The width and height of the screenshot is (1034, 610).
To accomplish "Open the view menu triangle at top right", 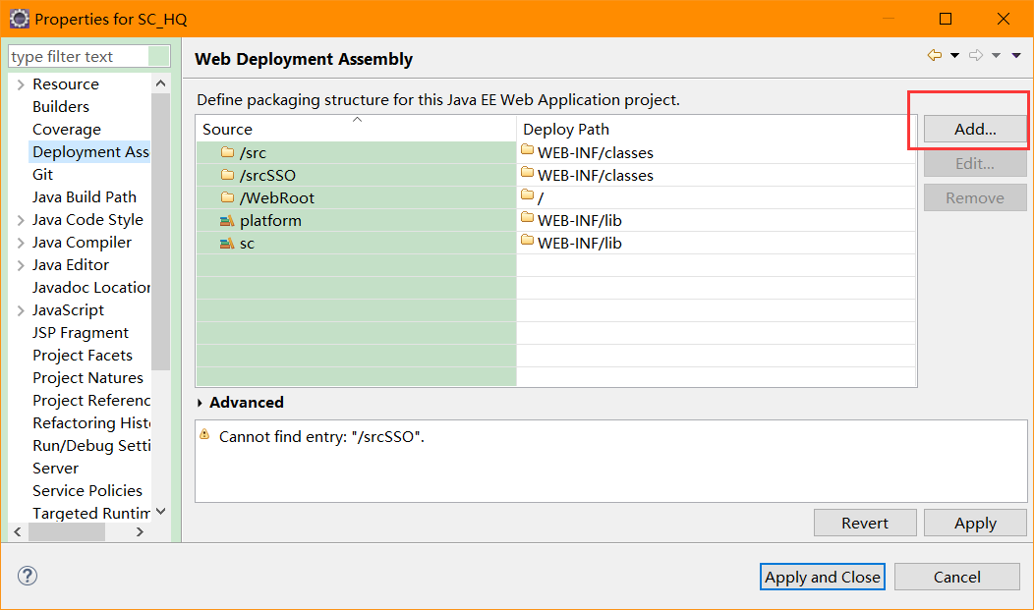I will point(1016,56).
